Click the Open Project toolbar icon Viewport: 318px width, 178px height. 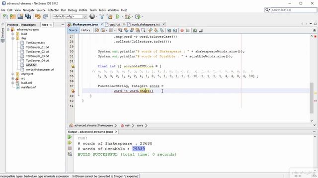(x=20, y=16)
